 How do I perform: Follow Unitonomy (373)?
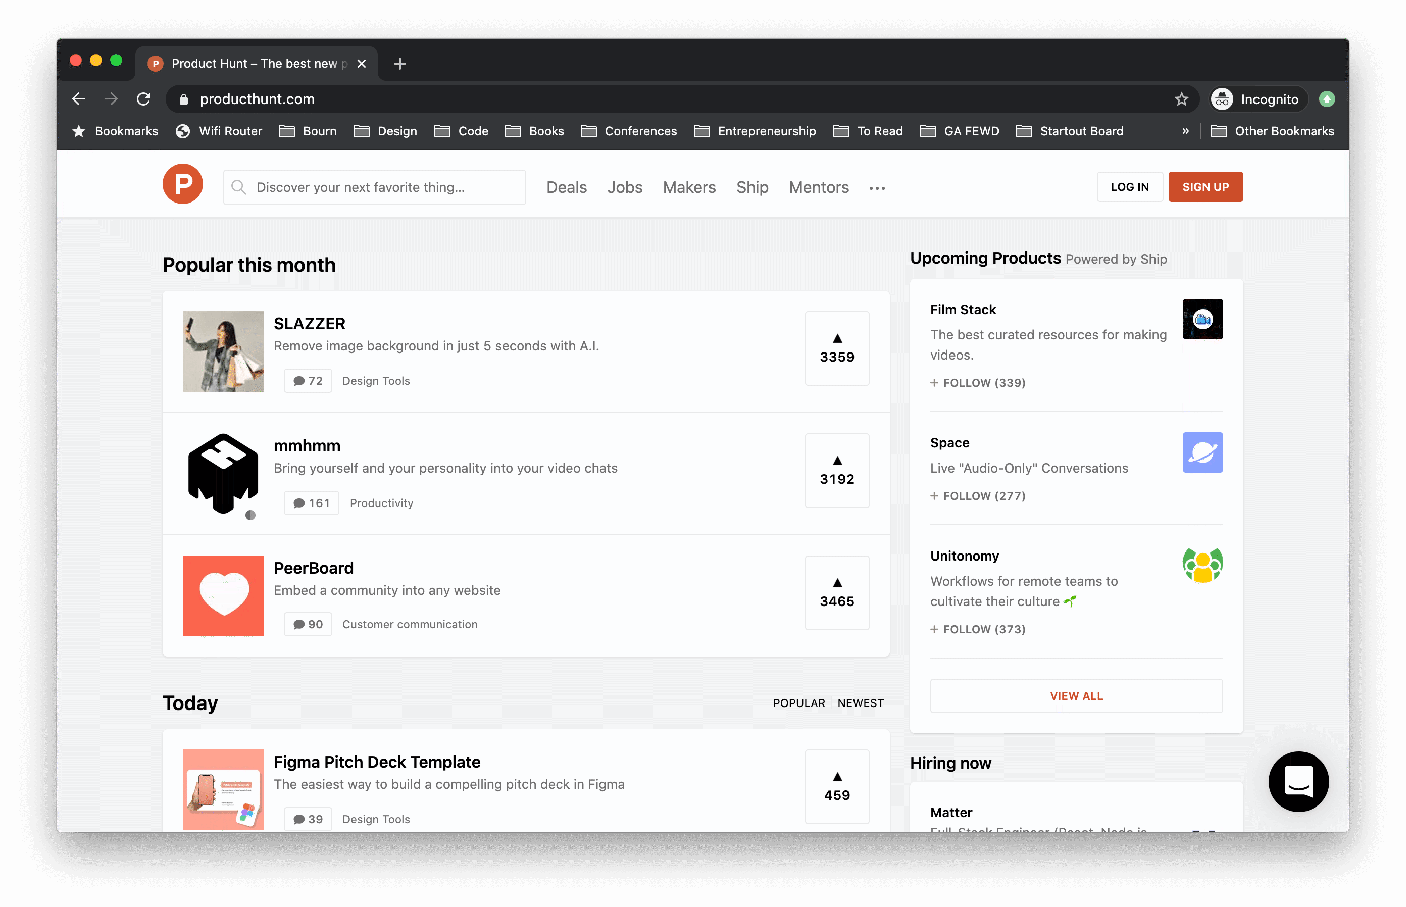[x=978, y=629]
